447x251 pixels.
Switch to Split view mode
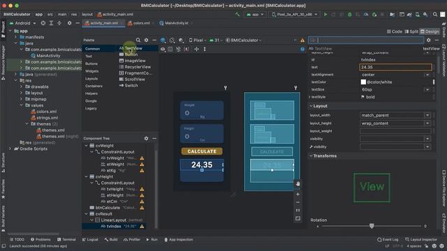click(x=411, y=31)
